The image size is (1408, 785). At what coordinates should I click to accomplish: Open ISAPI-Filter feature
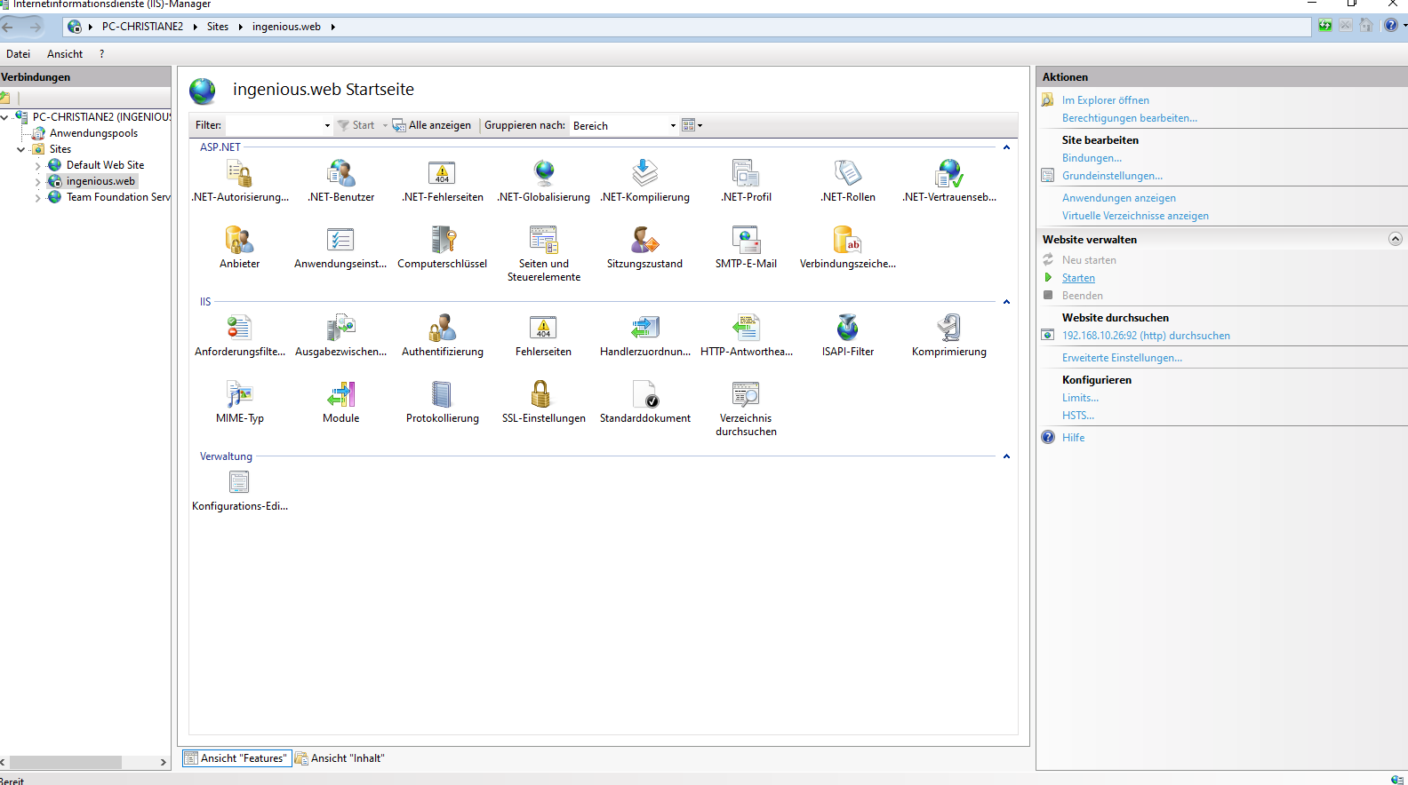[847, 336]
